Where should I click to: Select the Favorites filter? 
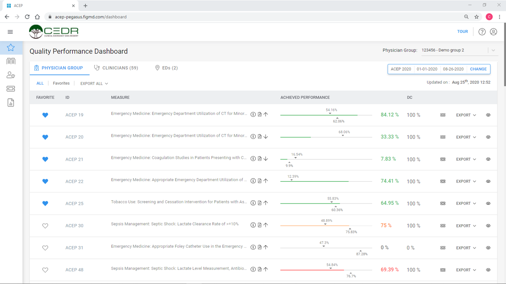coord(61,83)
